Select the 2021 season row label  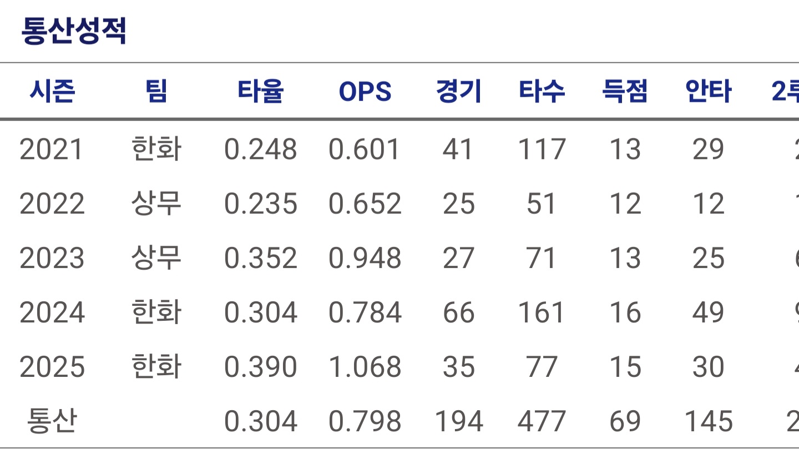52,150
